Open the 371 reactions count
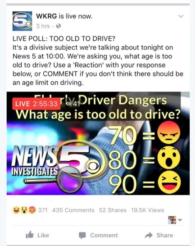 pyautogui.click(x=43, y=210)
